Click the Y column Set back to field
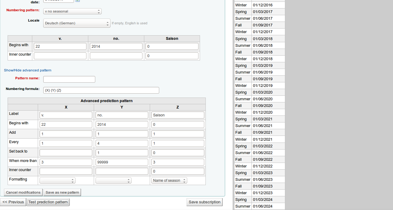The width and height of the screenshot is (393, 210). [122, 153]
